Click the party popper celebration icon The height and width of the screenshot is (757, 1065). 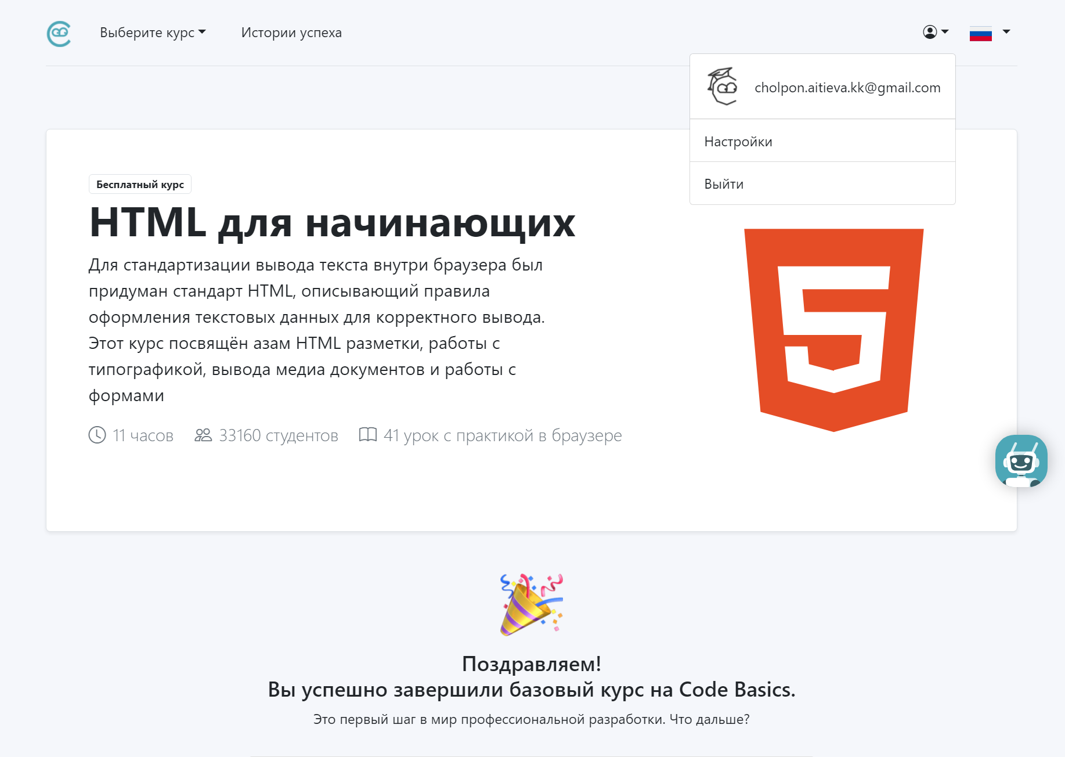(532, 604)
